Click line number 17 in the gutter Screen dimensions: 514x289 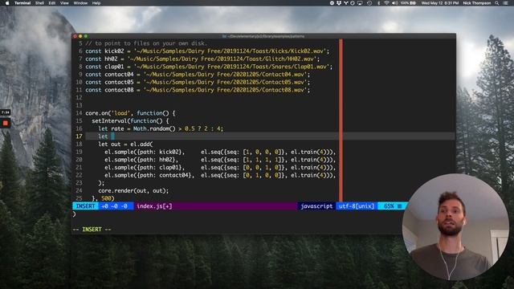tap(79, 136)
